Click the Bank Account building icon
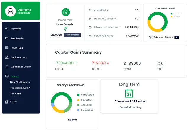188x131 pixels. 7,57
